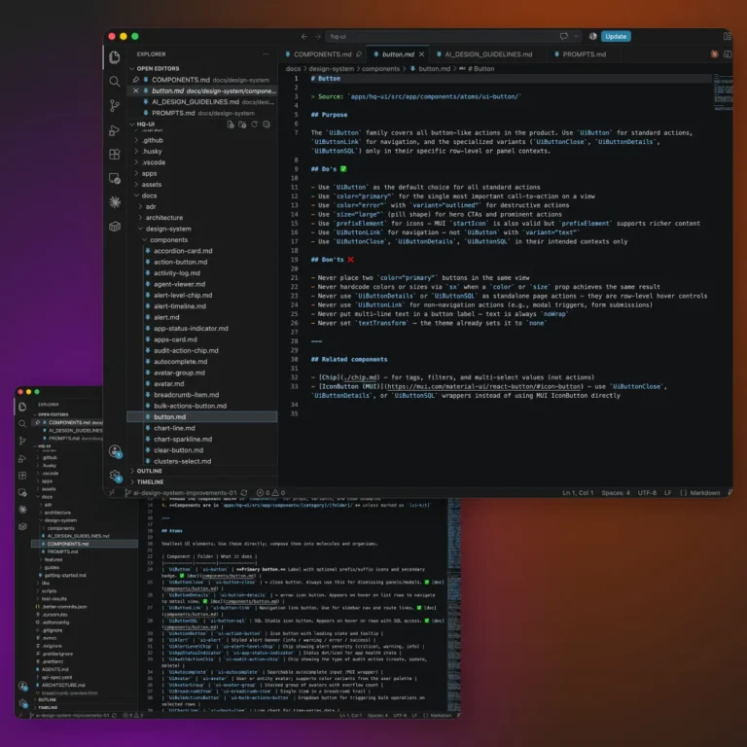This screenshot has height=747, width=747.
Task: Click the Explorer icon in the back window
Action: (22, 407)
